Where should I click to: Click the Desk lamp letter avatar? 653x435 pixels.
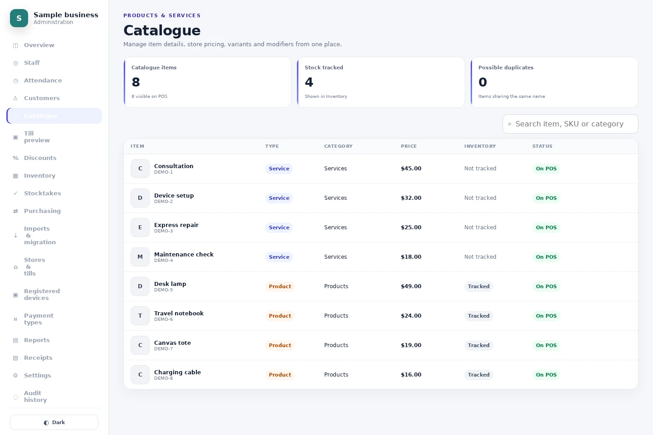(x=140, y=286)
